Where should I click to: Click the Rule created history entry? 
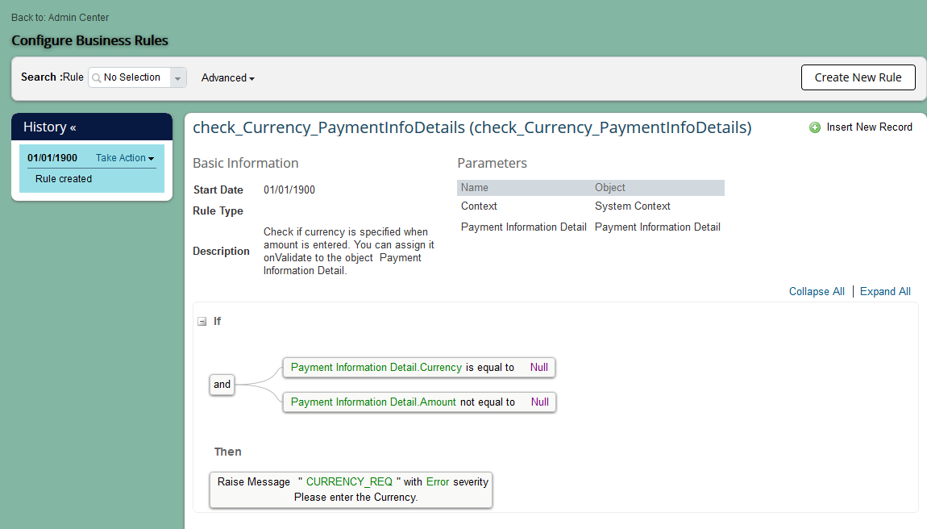coord(63,179)
